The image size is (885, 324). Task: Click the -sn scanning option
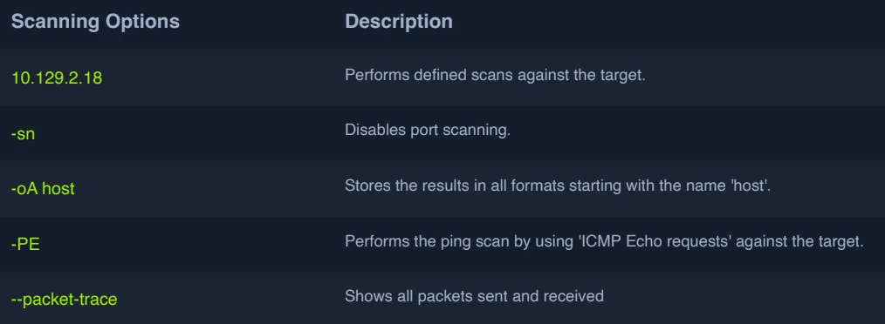click(x=23, y=134)
